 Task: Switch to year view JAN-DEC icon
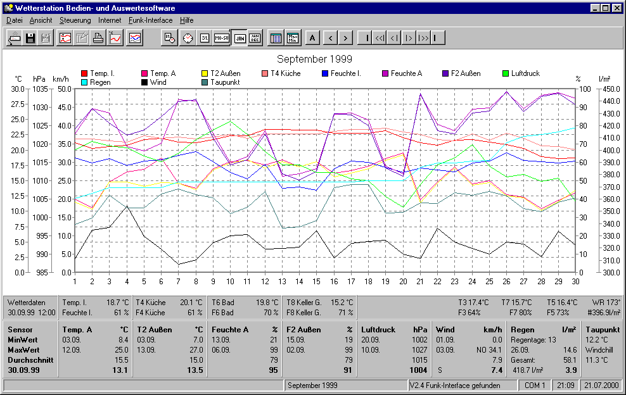255,38
